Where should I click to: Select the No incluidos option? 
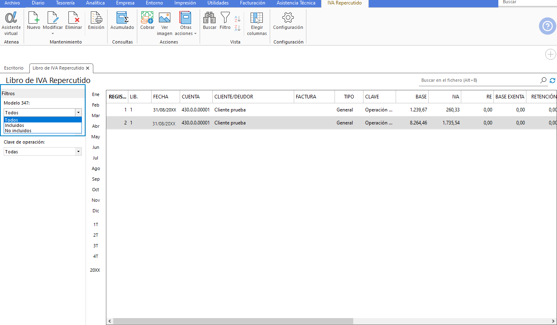(43, 131)
